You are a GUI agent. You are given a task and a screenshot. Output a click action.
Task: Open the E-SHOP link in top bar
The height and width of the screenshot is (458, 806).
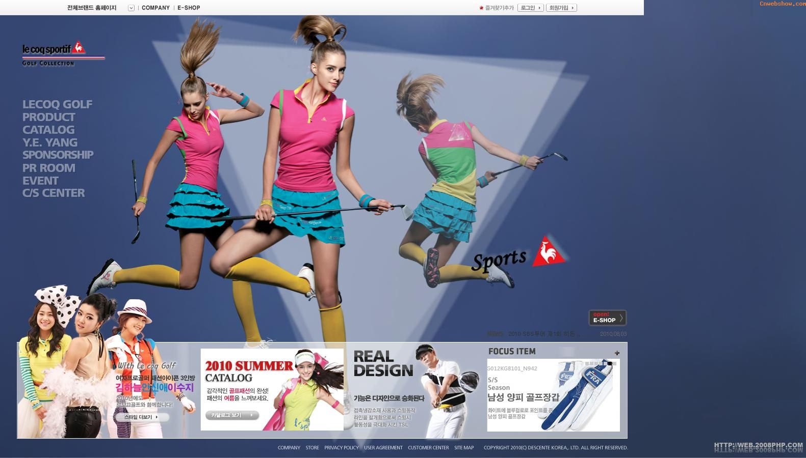[189, 8]
